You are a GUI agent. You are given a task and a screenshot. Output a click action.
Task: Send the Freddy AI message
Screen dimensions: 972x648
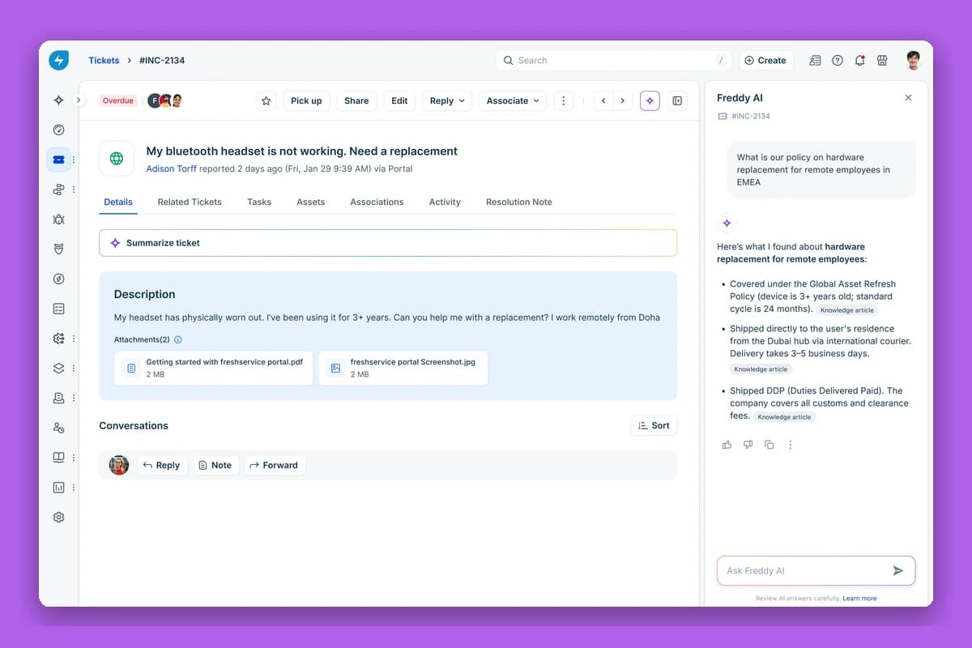[897, 571]
